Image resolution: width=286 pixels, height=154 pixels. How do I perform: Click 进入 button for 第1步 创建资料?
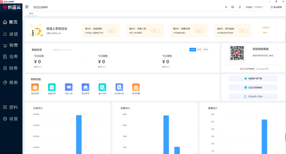[111, 31]
